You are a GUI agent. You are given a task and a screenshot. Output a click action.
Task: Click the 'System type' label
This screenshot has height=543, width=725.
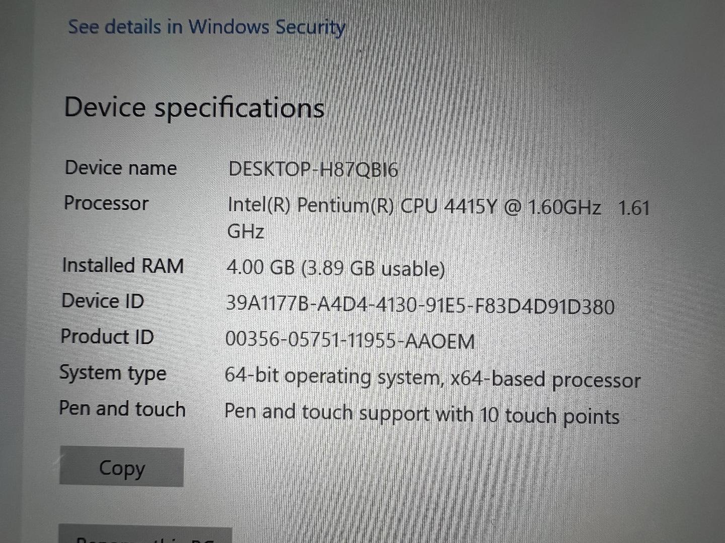pyautogui.click(x=113, y=373)
